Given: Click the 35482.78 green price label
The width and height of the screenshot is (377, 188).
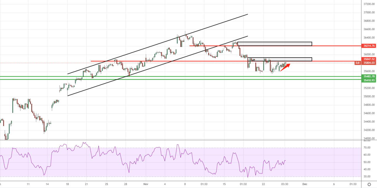Looking at the screenshot, I should coord(369,76).
